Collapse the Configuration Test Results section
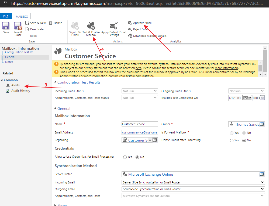Viewport: 269px width, 206px height. [x=56, y=82]
